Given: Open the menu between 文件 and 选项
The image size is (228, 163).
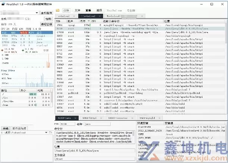Looking at the screenshot, I should pyautogui.click(x=88, y=10).
